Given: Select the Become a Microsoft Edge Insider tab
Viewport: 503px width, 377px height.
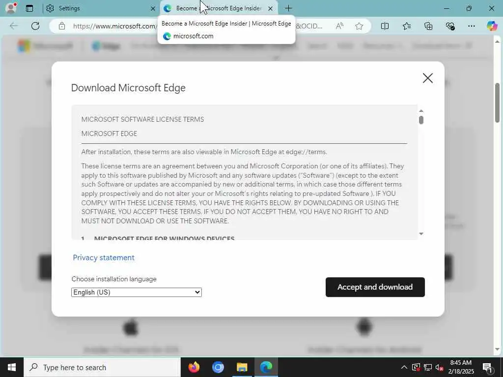Looking at the screenshot, I should pyautogui.click(x=218, y=8).
